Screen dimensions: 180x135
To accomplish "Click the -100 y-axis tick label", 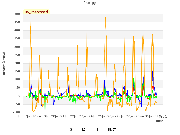I will tap(17, 112).
